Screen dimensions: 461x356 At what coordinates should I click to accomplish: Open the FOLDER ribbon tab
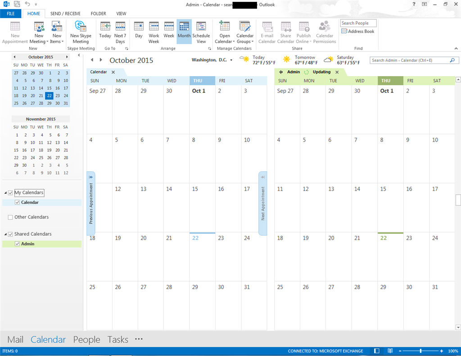pos(98,14)
